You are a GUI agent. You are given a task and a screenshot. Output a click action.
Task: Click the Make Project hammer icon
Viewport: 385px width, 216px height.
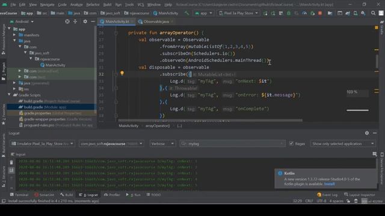coord(186,13)
